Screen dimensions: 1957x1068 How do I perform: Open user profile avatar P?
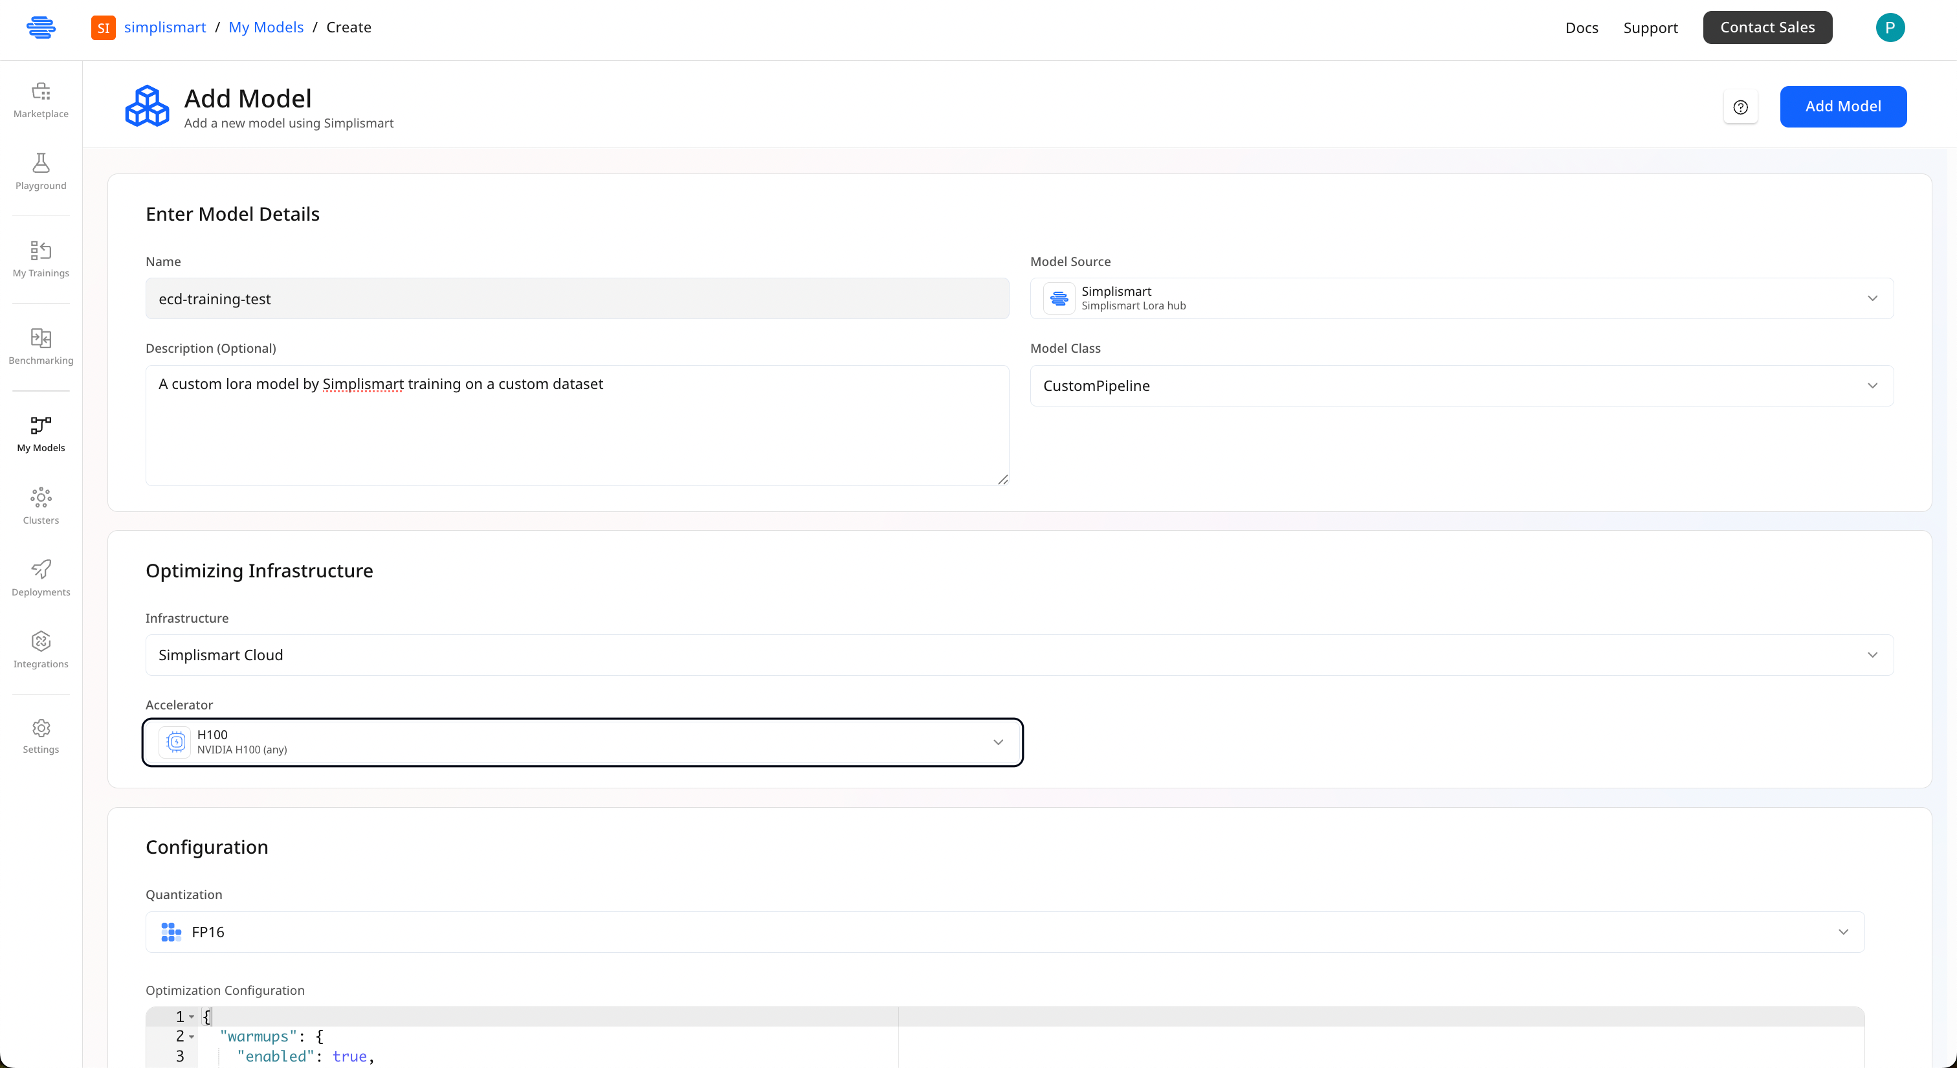tap(1890, 27)
